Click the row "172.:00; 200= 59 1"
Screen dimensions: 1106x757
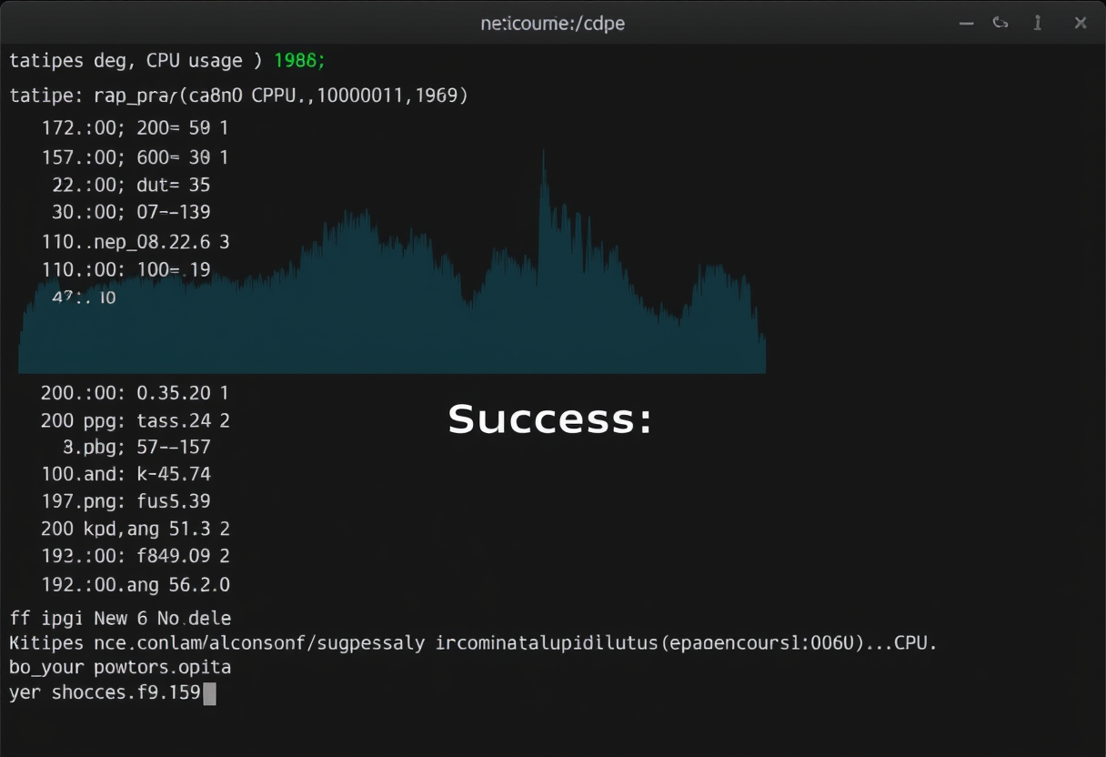(x=136, y=129)
